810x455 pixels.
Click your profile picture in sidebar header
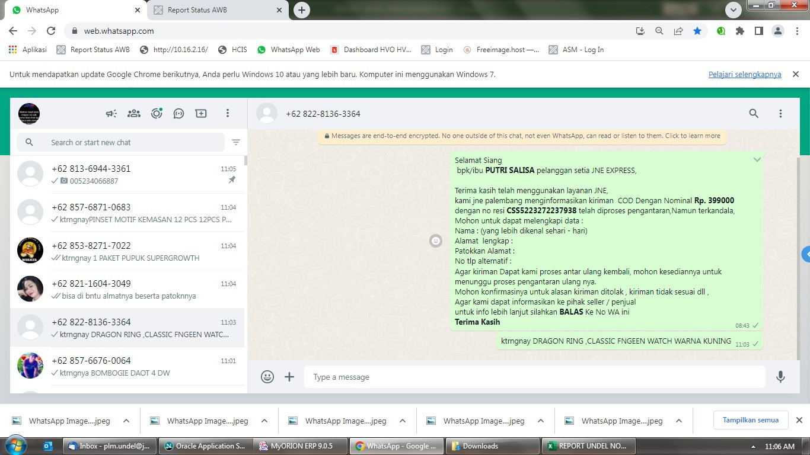tap(29, 113)
